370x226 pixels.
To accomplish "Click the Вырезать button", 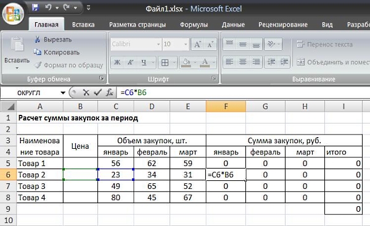I will 53,40.
